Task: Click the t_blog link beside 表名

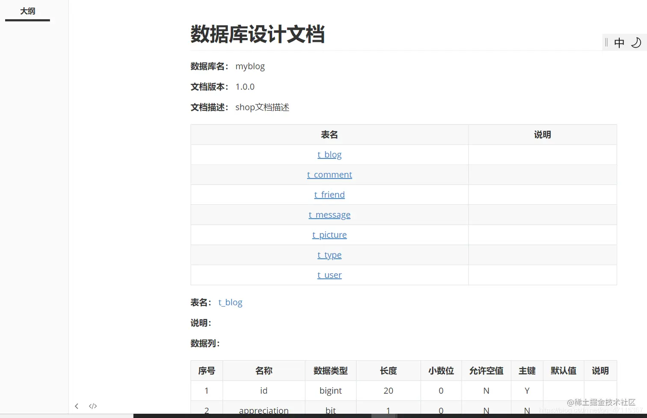Action: [x=230, y=302]
